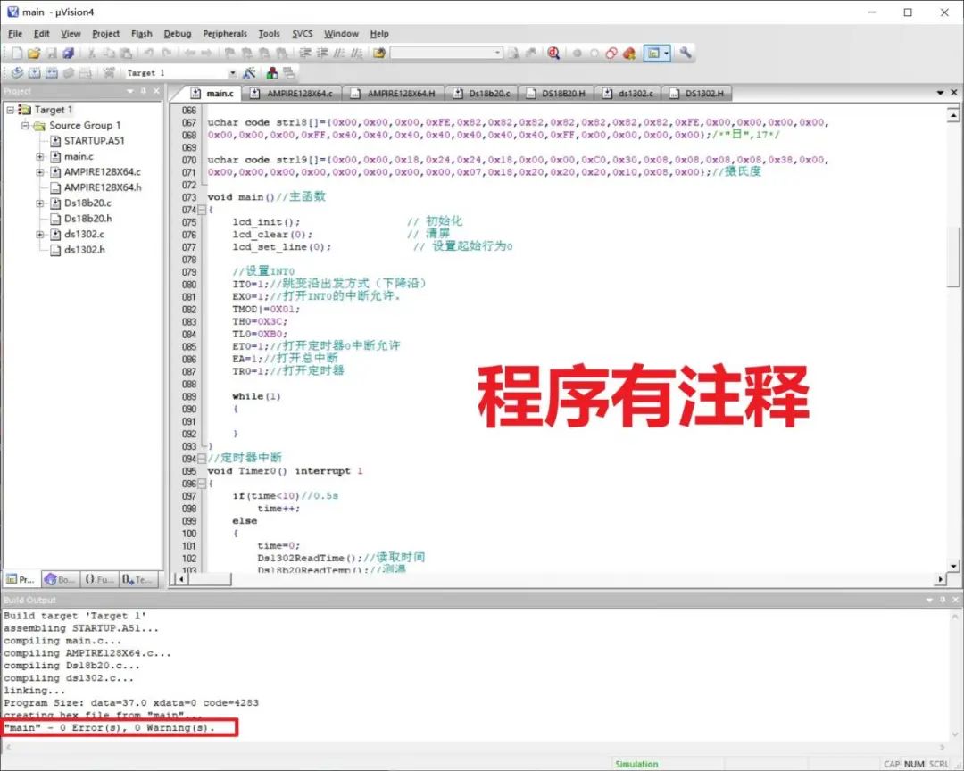964x771 pixels.
Task: Switch to the DS18B20.H editor tab
Action: [x=556, y=94]
